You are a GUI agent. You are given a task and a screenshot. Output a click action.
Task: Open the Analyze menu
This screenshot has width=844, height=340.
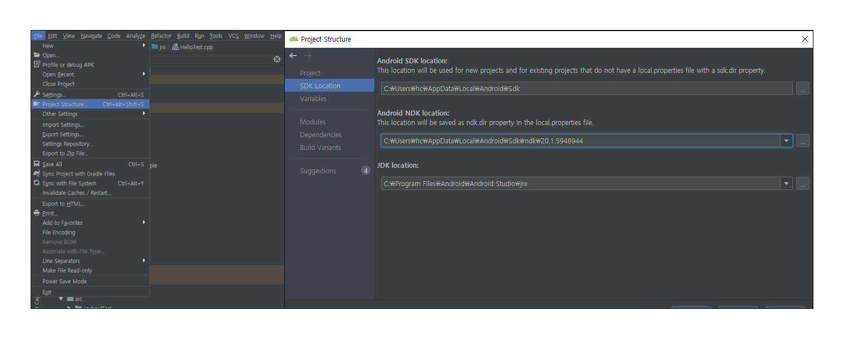pos(135,36)
